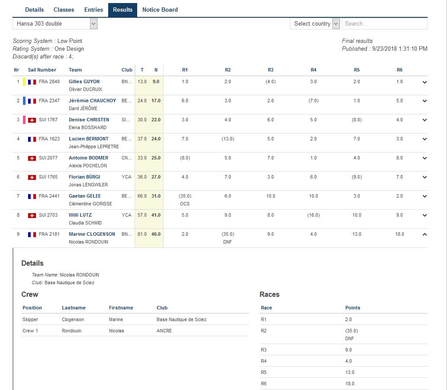The height and width of the screenshot is (390, 447).
Task: Click the Swiss flag for SUI 2703
Action: (32, 215)
